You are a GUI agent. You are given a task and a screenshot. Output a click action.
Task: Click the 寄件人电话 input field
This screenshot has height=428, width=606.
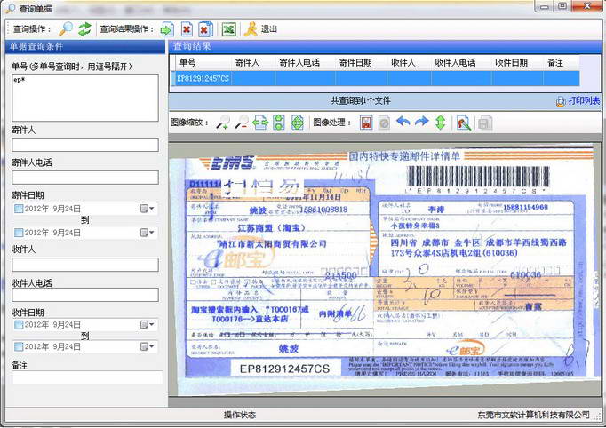pyautogui.click(x=85, y=178)
